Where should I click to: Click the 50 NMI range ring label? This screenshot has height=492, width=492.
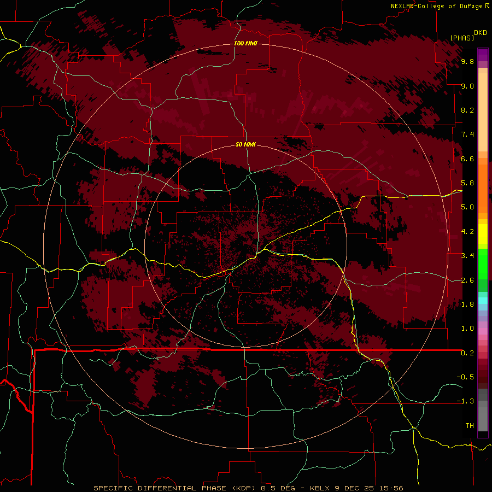[245, 144]
